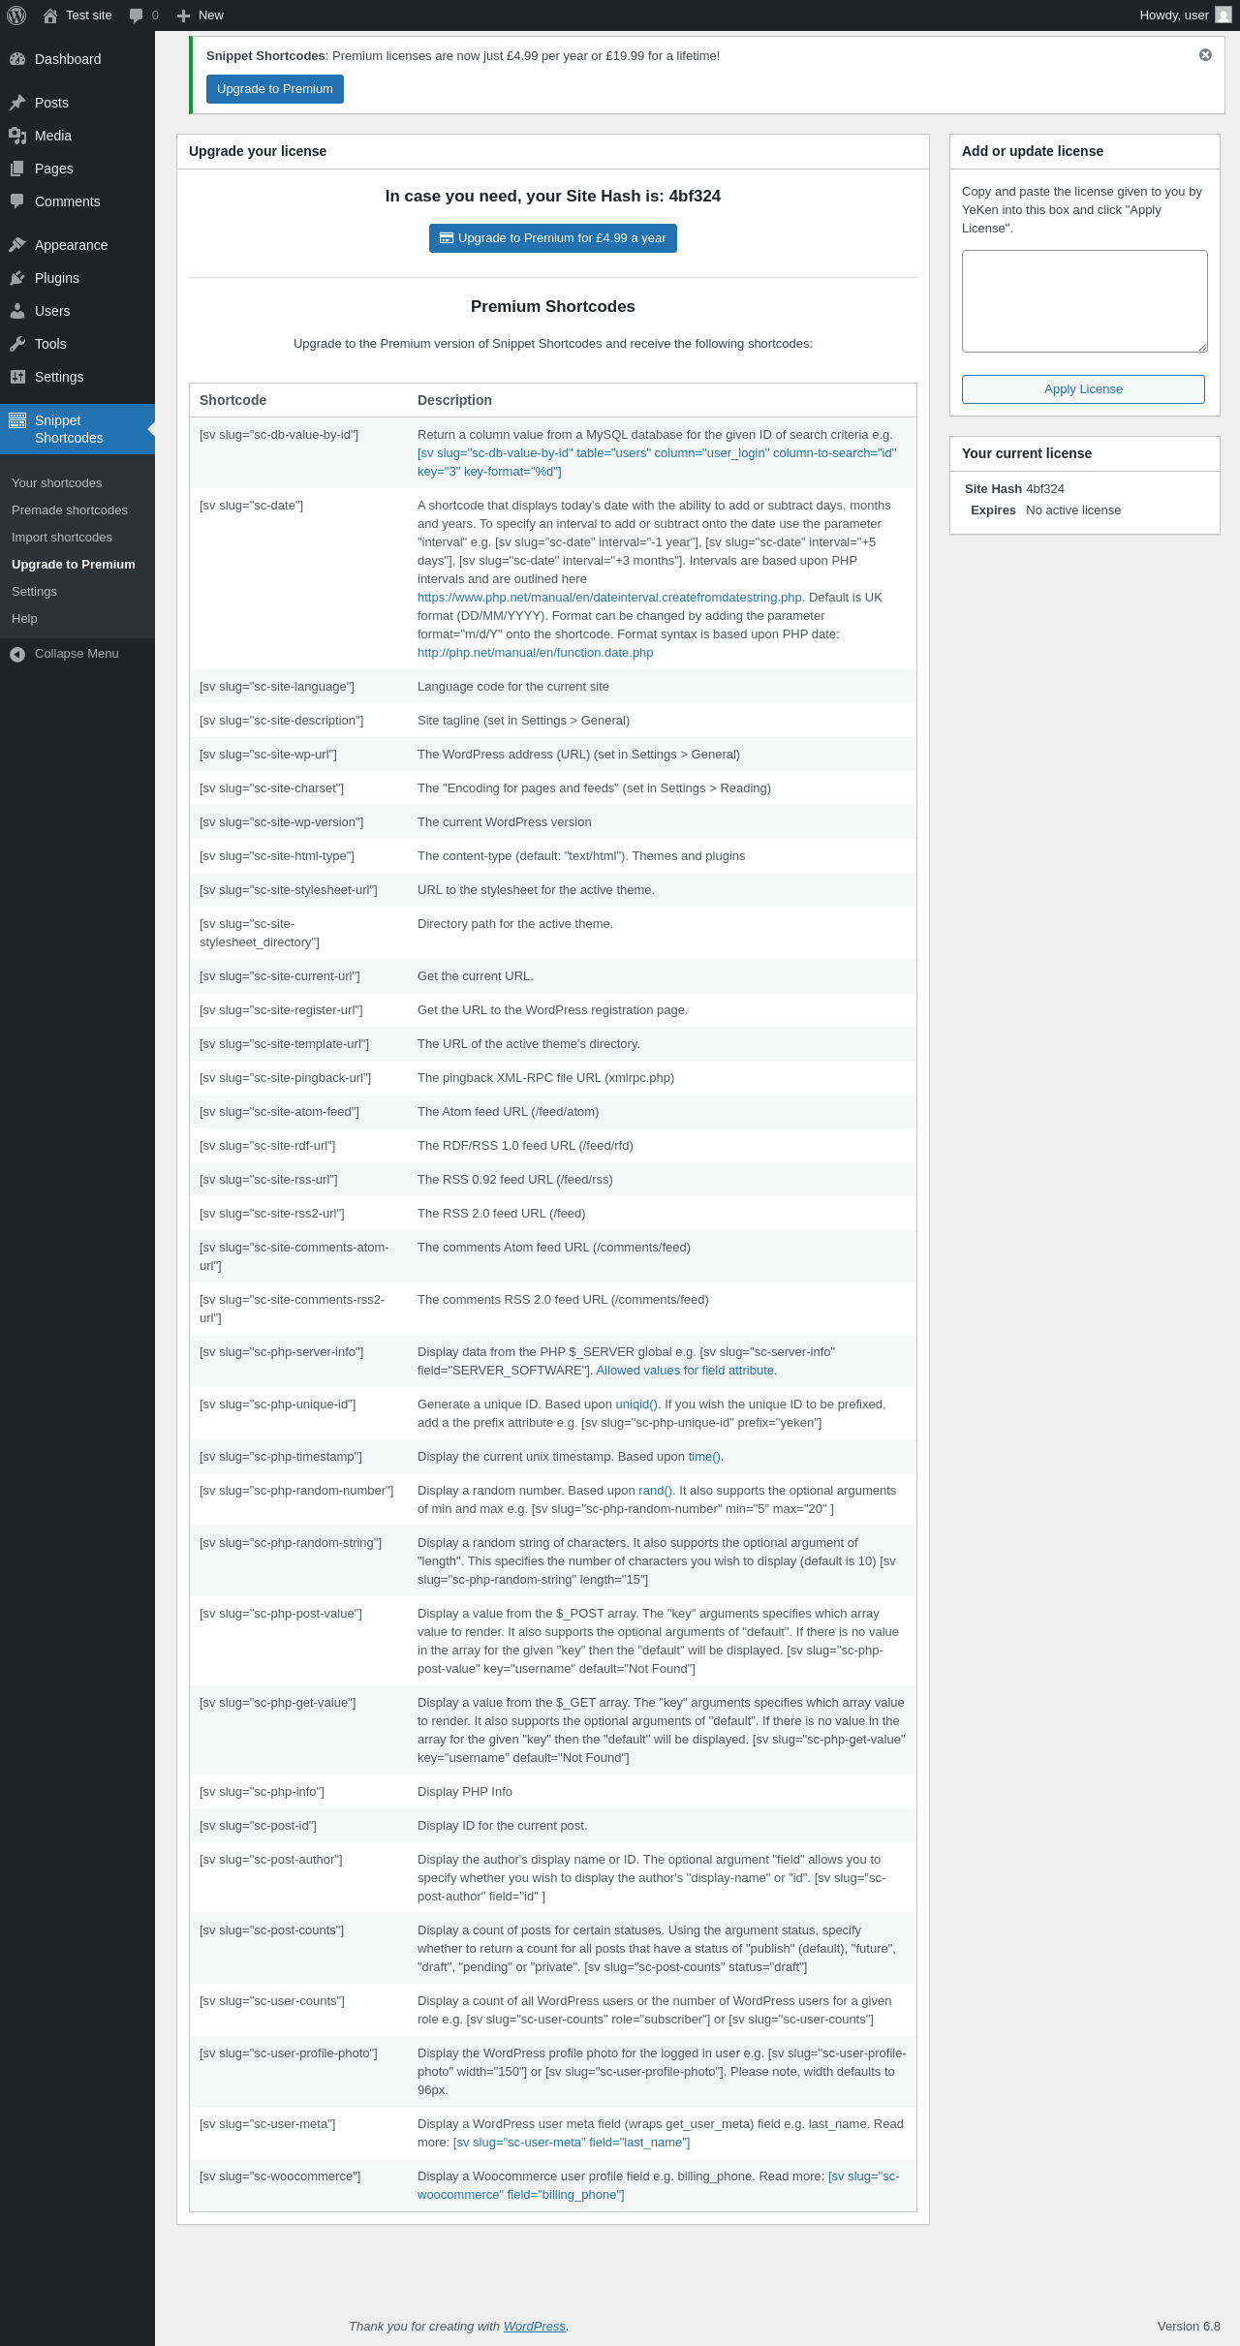
Task: Open the plugin Settings submenu item
Action: 34,592
